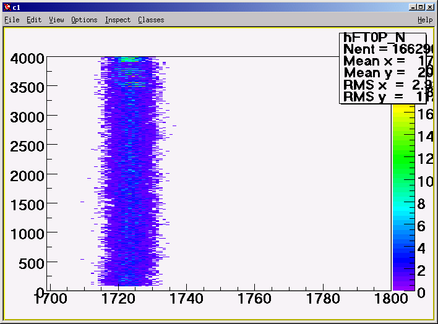Click the x-axis label 1800

391,299
